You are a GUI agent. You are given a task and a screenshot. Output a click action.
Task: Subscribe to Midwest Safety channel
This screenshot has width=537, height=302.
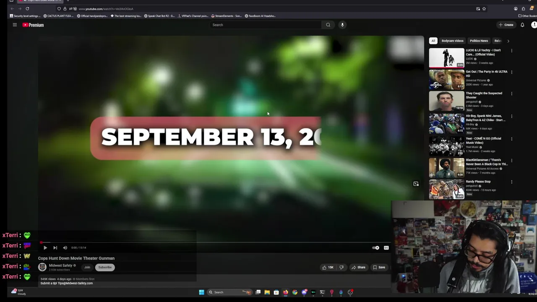105,267
